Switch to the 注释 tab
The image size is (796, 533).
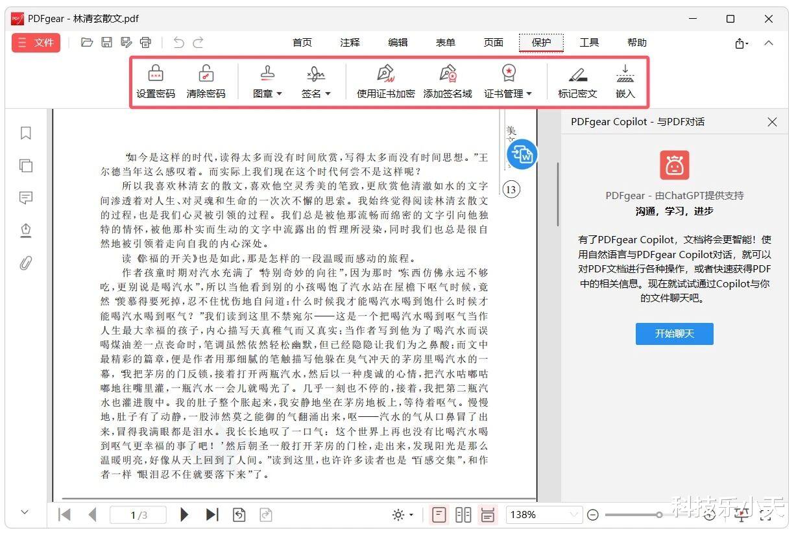click(x=350, y=43)
